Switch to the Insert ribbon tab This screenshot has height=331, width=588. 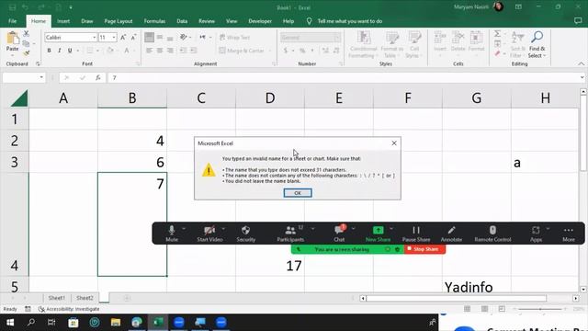click(63, 21)
